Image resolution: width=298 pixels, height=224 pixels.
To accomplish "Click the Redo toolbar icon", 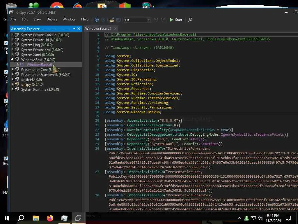I will [163, 20].
